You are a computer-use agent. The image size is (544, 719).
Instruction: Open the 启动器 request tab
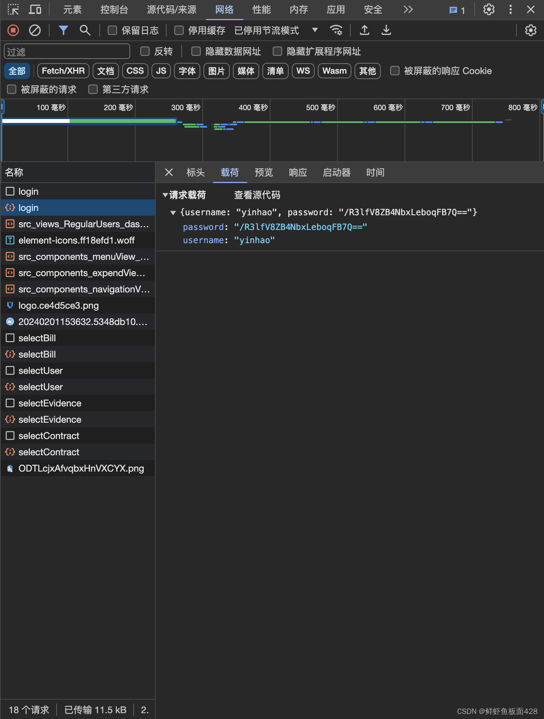[337, 172]
